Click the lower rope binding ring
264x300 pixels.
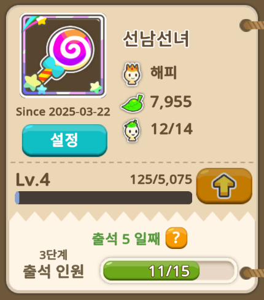click(x=247, y=273)
